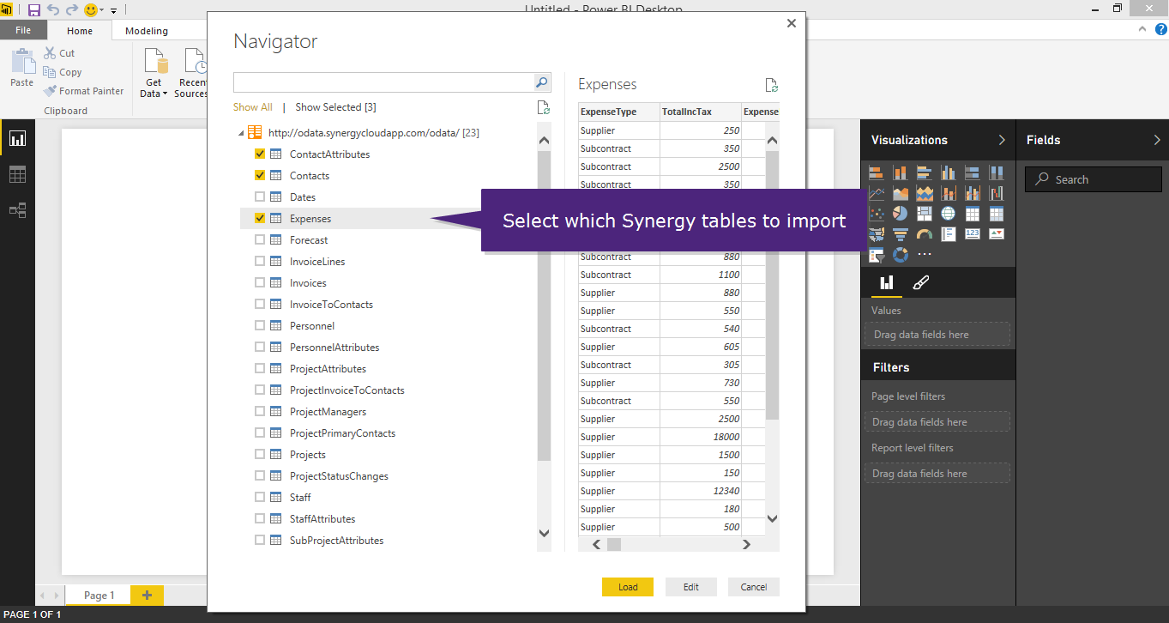Click the Edit button in Navigator

tap(691, 587)
